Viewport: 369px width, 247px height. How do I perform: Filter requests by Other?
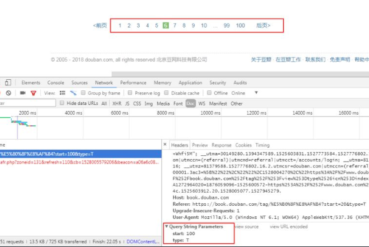236,104
